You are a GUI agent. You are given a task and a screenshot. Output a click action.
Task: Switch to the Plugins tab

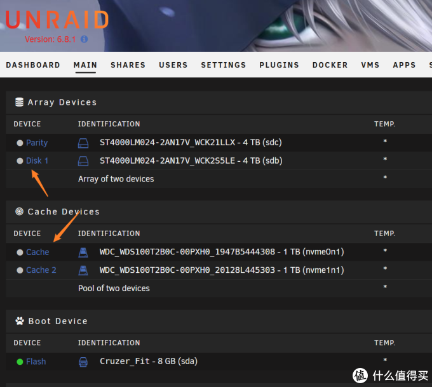pyautogui.click(x=279, y=65)
